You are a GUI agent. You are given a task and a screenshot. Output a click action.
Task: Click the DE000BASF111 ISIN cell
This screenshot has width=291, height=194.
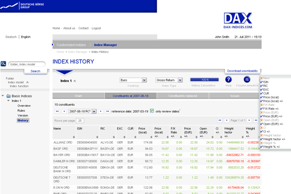(x=87, y=149)
